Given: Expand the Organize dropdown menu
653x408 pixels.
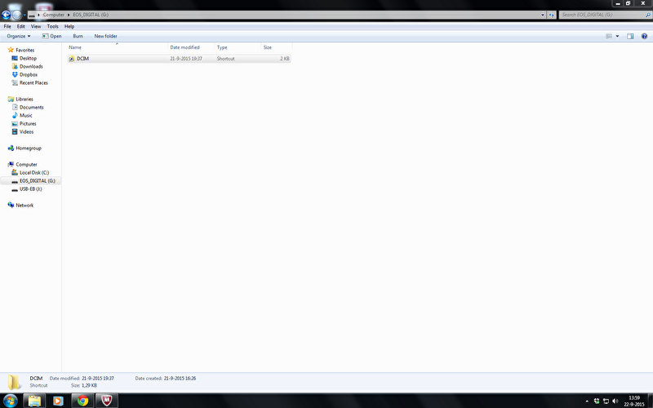Looking at the screenshot, I should coord(18,36).
